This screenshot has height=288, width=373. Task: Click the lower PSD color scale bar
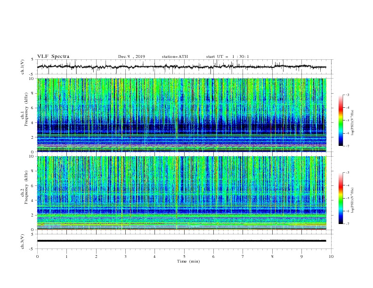click(x=341, y=198)
